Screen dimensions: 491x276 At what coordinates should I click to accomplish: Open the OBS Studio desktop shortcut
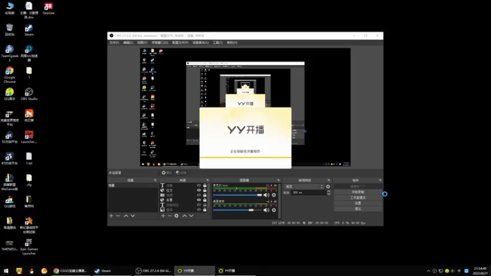pos(29,94)
